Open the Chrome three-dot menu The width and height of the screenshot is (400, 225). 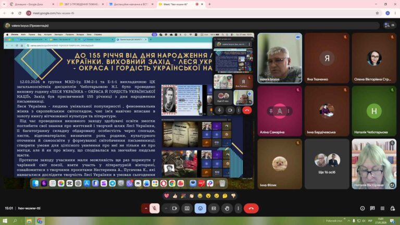[x=395, y=13]
